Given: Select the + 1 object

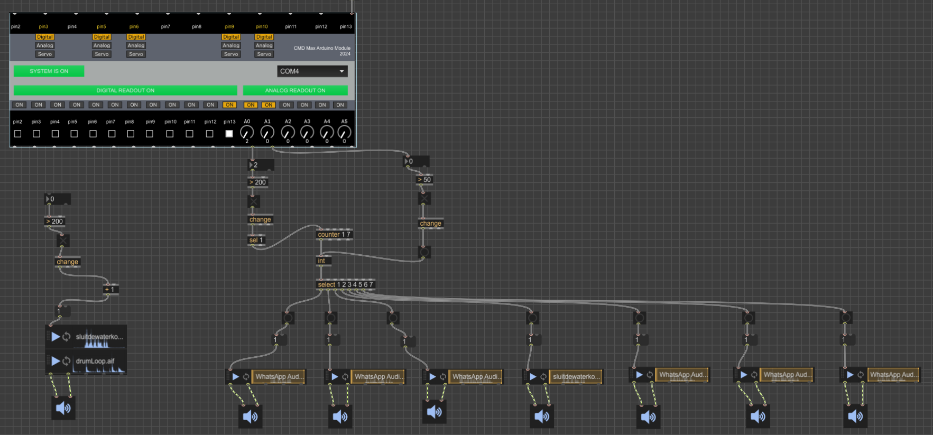Looking at the screenshot, I should (x=110, y=289).
